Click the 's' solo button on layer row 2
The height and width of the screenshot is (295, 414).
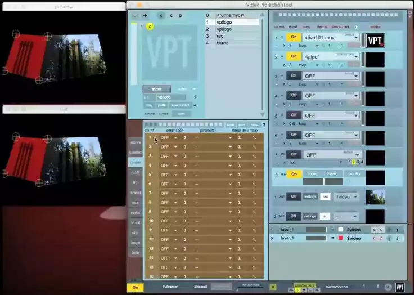(389, 239)
